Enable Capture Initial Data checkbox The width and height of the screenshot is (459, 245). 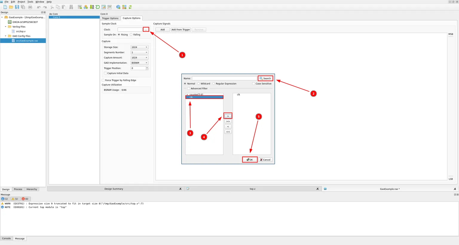point(105,73)
